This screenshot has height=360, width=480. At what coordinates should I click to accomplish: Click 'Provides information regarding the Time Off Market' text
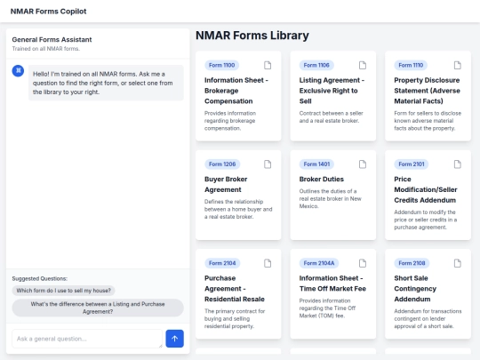(327, 308)
